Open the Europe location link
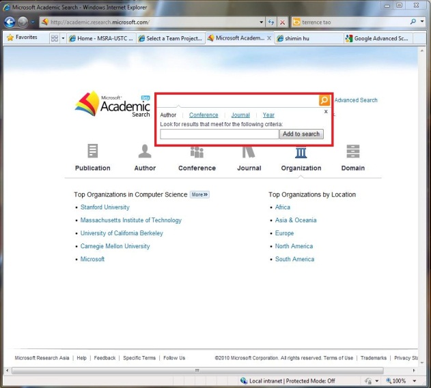431x388 pixels. pos(284,233)
